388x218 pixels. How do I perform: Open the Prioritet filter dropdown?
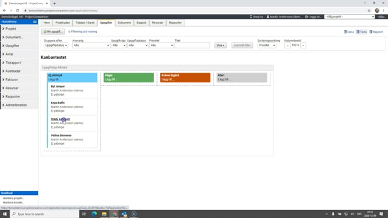[x=161, y=45]
